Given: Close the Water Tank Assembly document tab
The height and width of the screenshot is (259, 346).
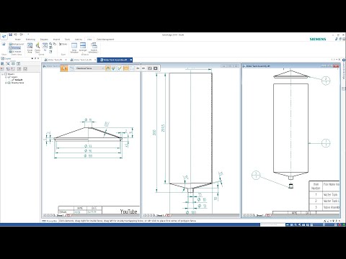Looking at the screenshot, I should 131,60.
